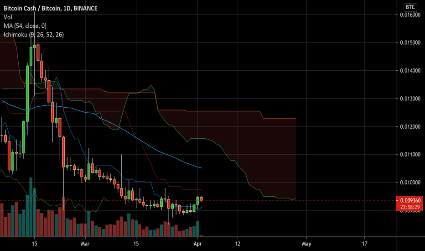Click the Bitcoin Cash / Bitcoin symbol title
Viewport: 425px width, 251px height.
click(51, 8)
